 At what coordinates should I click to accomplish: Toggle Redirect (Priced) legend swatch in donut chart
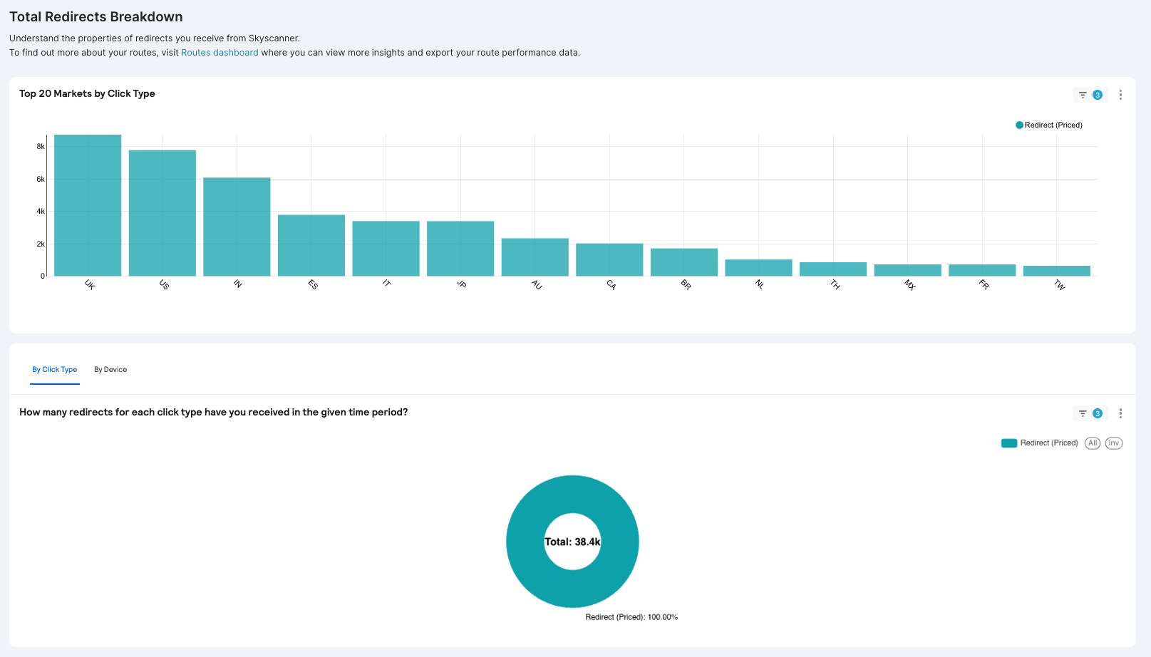pyautogui.click(x=1008, y=443)
